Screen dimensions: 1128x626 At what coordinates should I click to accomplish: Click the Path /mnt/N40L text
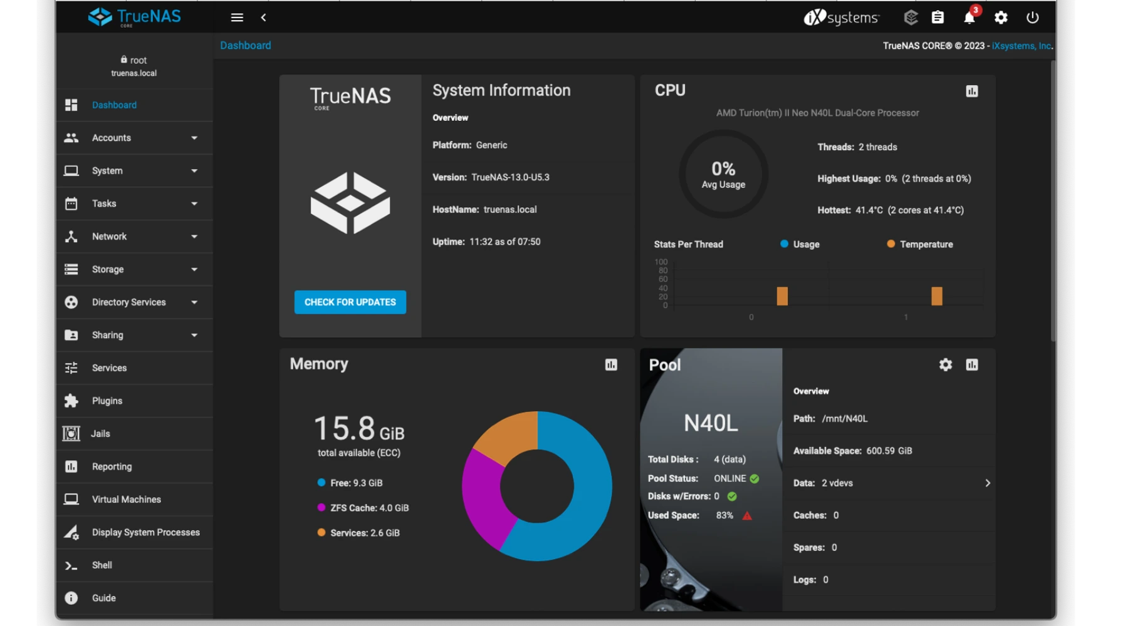pyautogui.click(x=830, y=419)
